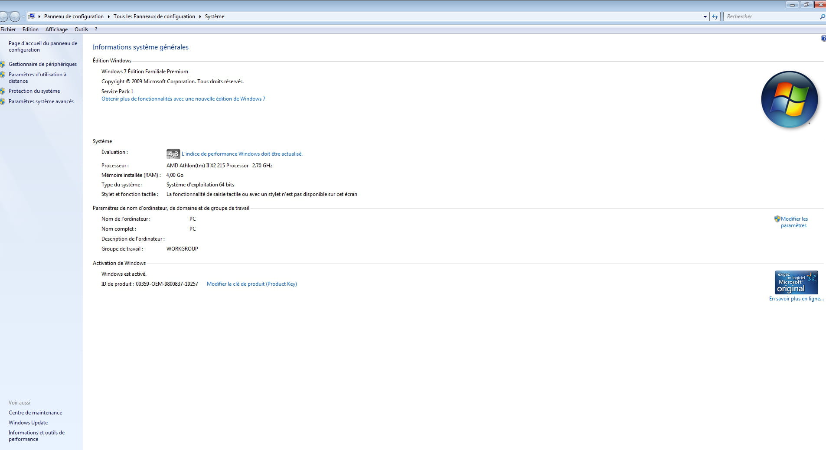Image resolution: width=826 pixels, height=450 pixels.
Task: Click Windows 7 Édition Familiale Premium text
Action: (x=145, y=72)
